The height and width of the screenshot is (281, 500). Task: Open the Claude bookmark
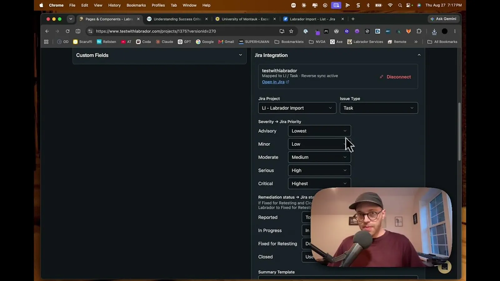pyautogui.click(x=164, y=42)
